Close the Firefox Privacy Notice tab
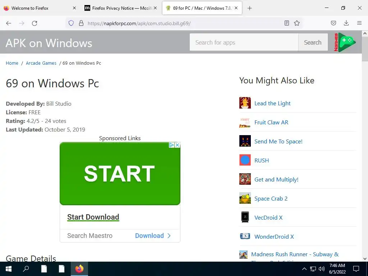Image resolution: width=368 pixels, height=276 pixels. tap(155, 8)
